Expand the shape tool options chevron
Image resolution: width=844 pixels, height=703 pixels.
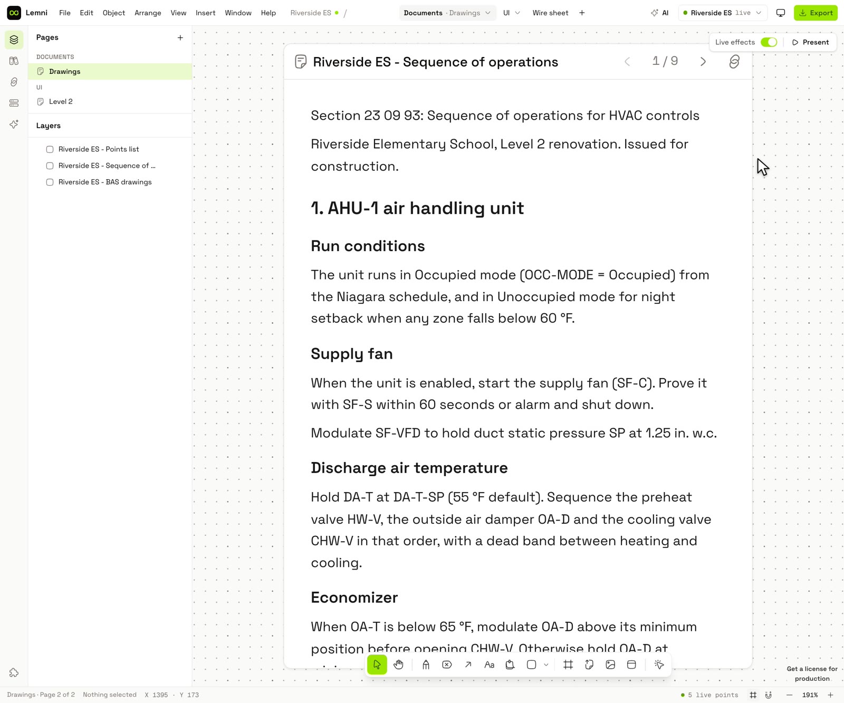coord(546,665)
